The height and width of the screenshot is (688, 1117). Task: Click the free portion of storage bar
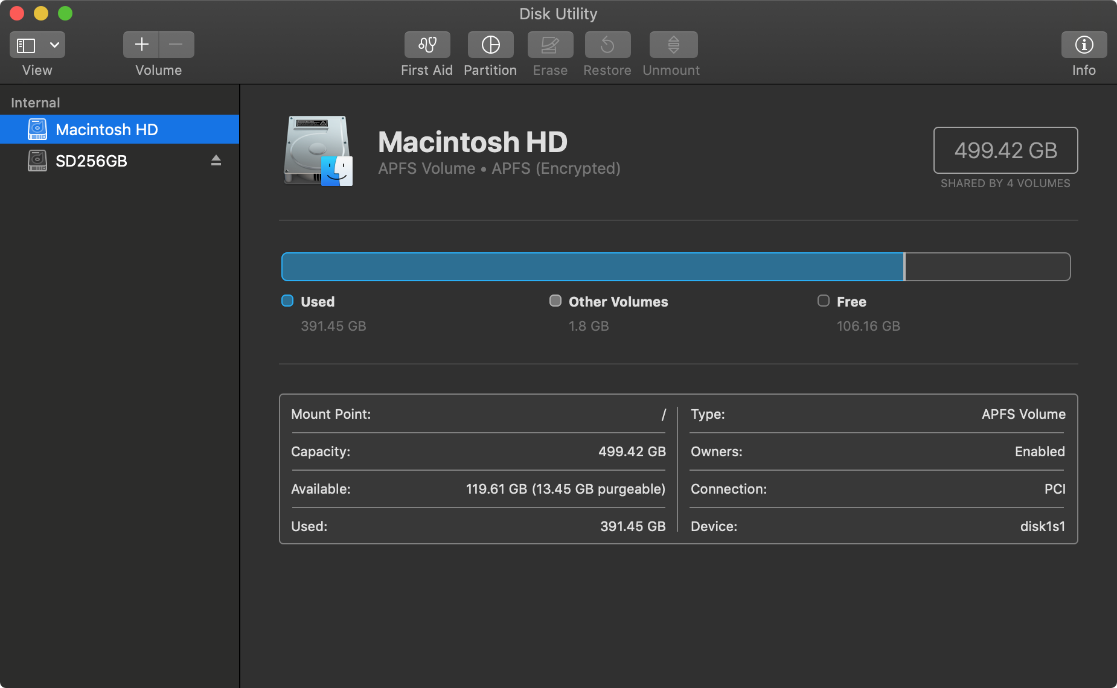(x=988, y=267)
